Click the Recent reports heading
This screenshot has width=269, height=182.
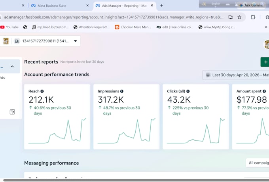[x=41, y=62]
